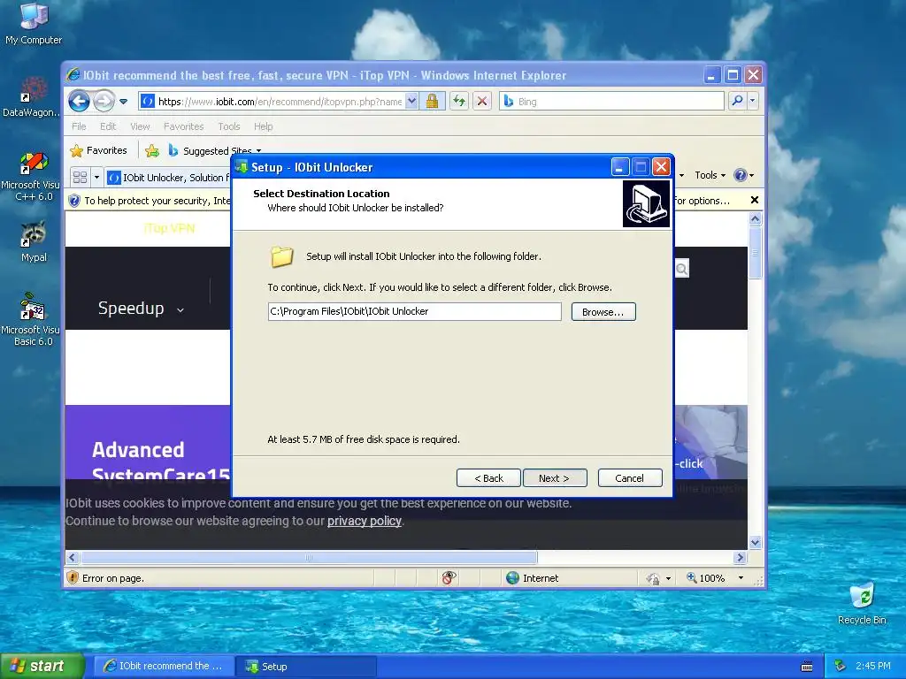The image size is (906, 679).
Task: Click the Stop loading red X icon
Action: tap(482, 102)
